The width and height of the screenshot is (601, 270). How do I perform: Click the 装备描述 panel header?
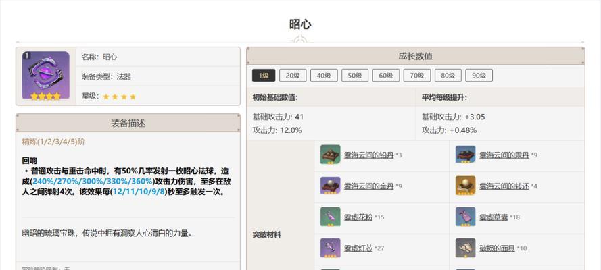pos(128,123)
